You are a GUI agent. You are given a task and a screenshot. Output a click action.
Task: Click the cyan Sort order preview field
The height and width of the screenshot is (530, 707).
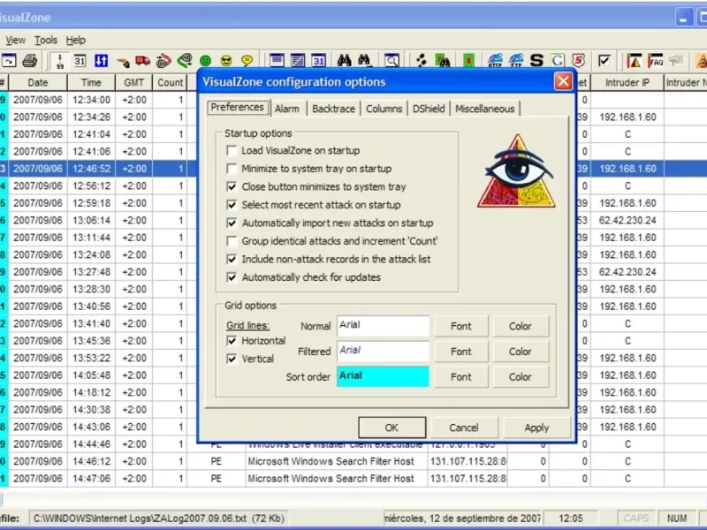pyautogui.click(x=383, y=376)
